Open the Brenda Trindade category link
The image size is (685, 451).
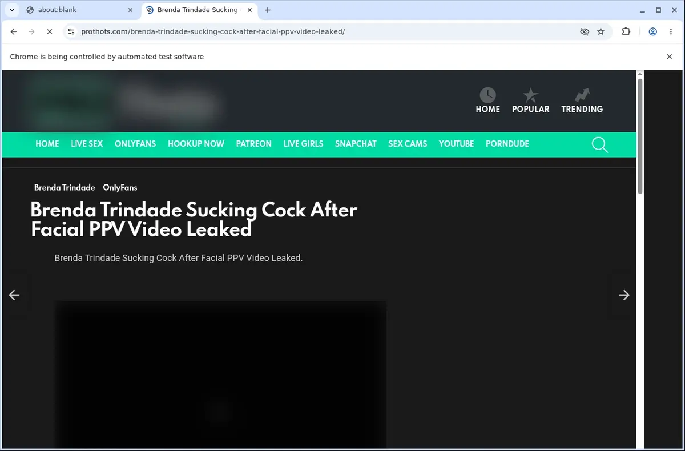click(x=65, y=187)
